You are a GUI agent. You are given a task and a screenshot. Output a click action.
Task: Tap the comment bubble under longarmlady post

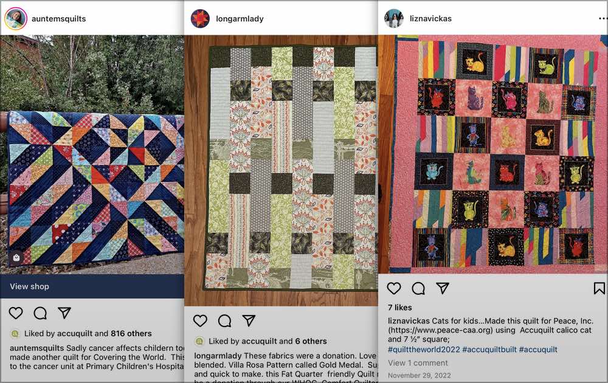[224, 320]
